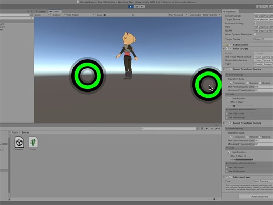Image resolution: width=273 pixels, height=205 pixels.
Task: Click the left green joystick
Action: [x=88, y=76]
